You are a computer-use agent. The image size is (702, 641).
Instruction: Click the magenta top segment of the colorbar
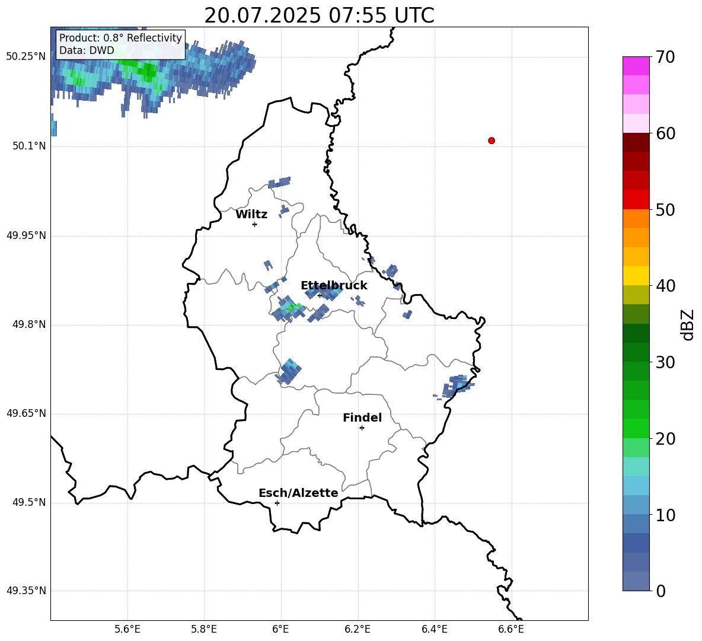pos(636,66)
